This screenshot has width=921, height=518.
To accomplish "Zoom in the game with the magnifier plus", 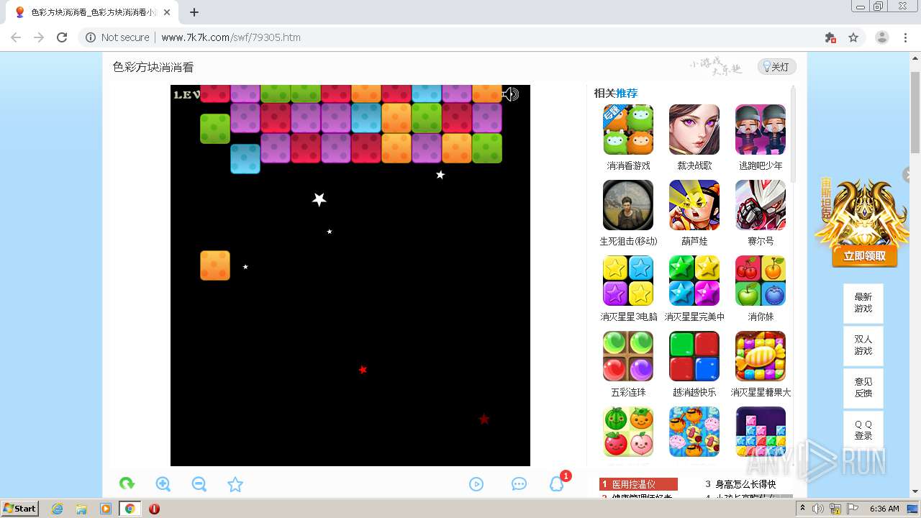I will 163,484.
